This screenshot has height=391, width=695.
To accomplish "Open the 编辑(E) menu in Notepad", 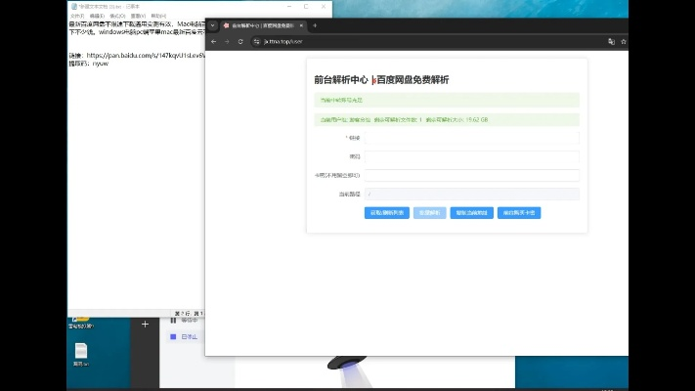I will pyautogui.click(x=97, y=16).
